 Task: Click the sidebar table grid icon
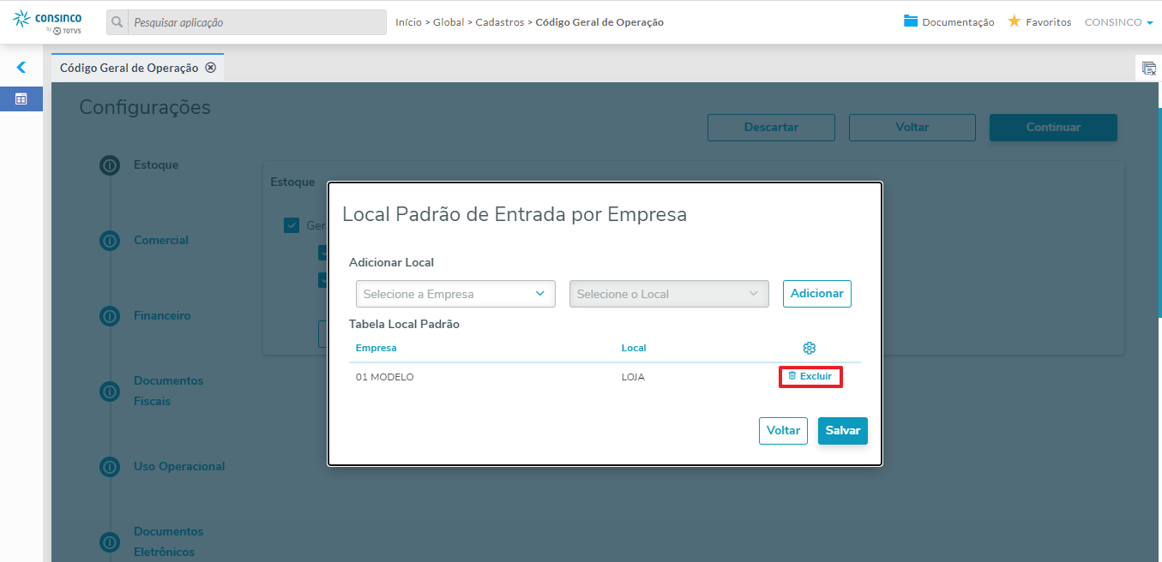click(21, 99)
